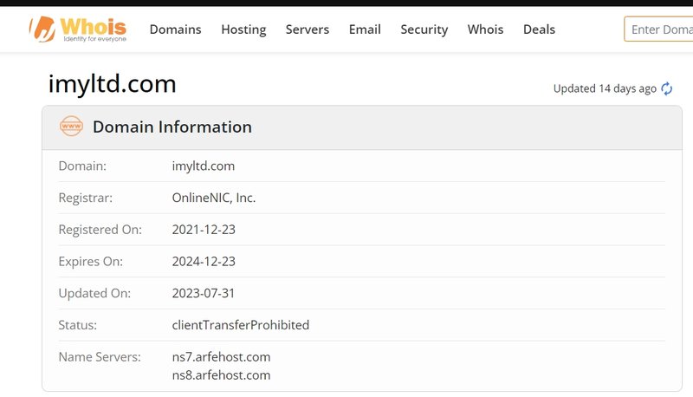Focus the Enter Domain search field
The height and width of the screenshot is (397, 693).
click(x=660, y=29)
